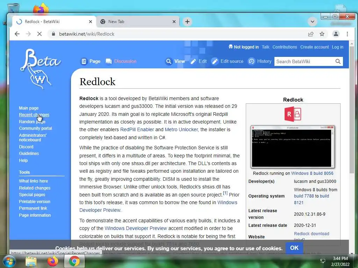
Task: Open the Windows Start orb
Action: (x=9, y=261)
